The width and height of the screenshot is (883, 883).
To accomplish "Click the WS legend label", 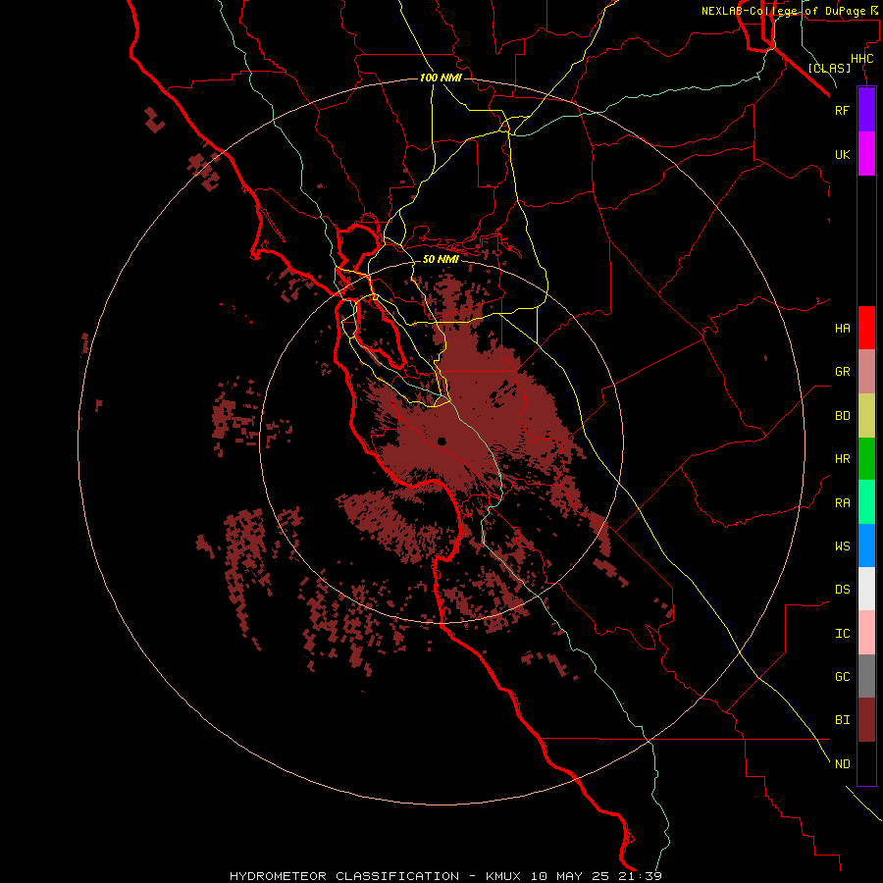I will (842, 545).
